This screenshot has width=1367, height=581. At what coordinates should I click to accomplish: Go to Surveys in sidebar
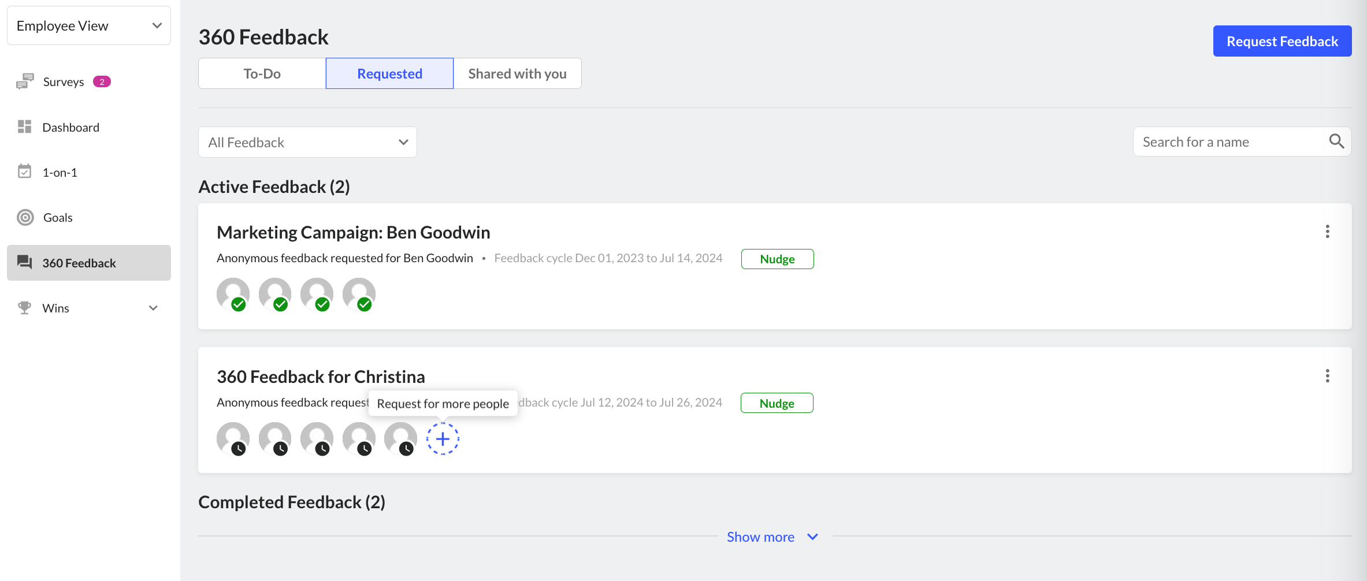[x=89, y=82]
